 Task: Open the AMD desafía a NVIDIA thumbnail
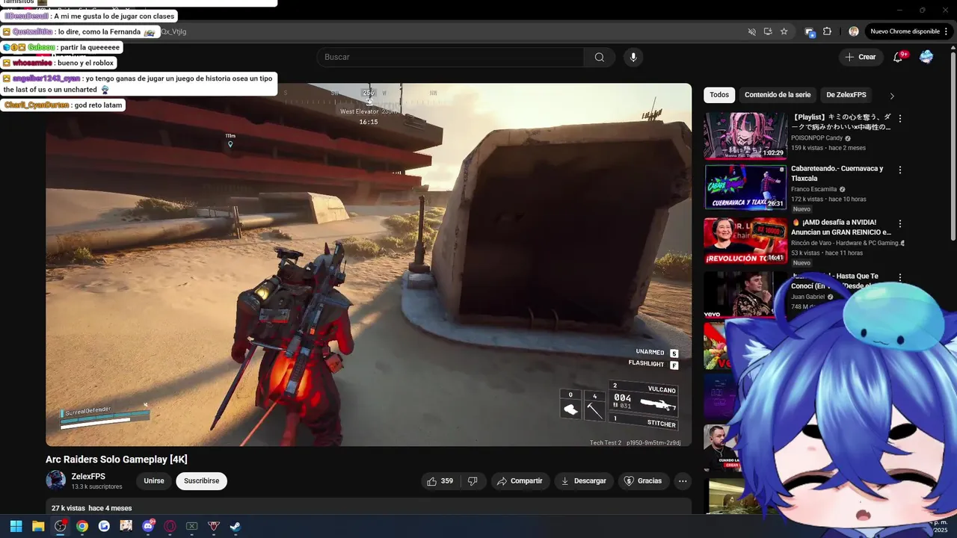click(x=745, y=241)
